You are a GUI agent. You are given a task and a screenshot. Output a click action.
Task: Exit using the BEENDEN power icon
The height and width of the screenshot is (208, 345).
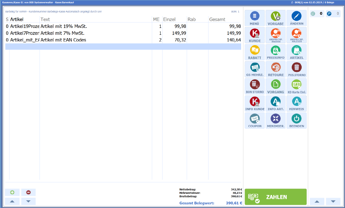tap(296, 120)
